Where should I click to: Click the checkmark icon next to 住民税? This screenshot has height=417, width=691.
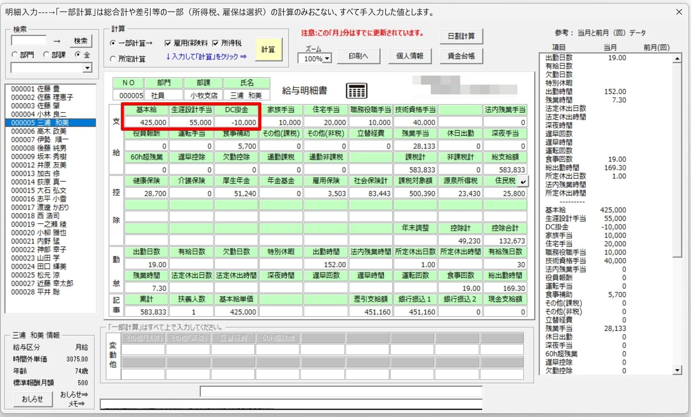pyautogui.click(x=523, y=182)
